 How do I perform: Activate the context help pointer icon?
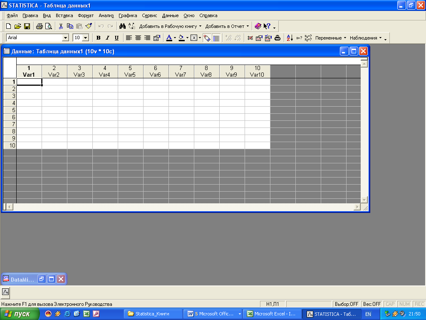point(267,26)
